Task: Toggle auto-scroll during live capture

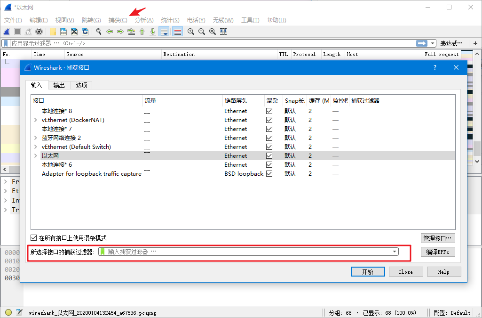Action: pos(164,32)
